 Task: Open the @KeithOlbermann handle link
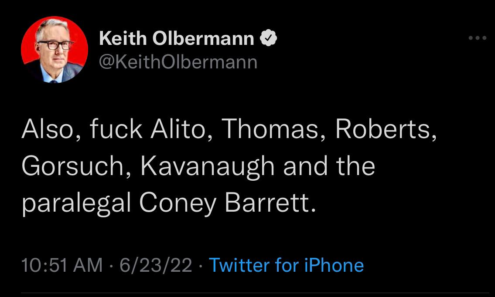178,62
